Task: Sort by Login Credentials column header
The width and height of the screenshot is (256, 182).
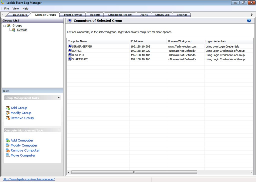Action: [229, 41]
